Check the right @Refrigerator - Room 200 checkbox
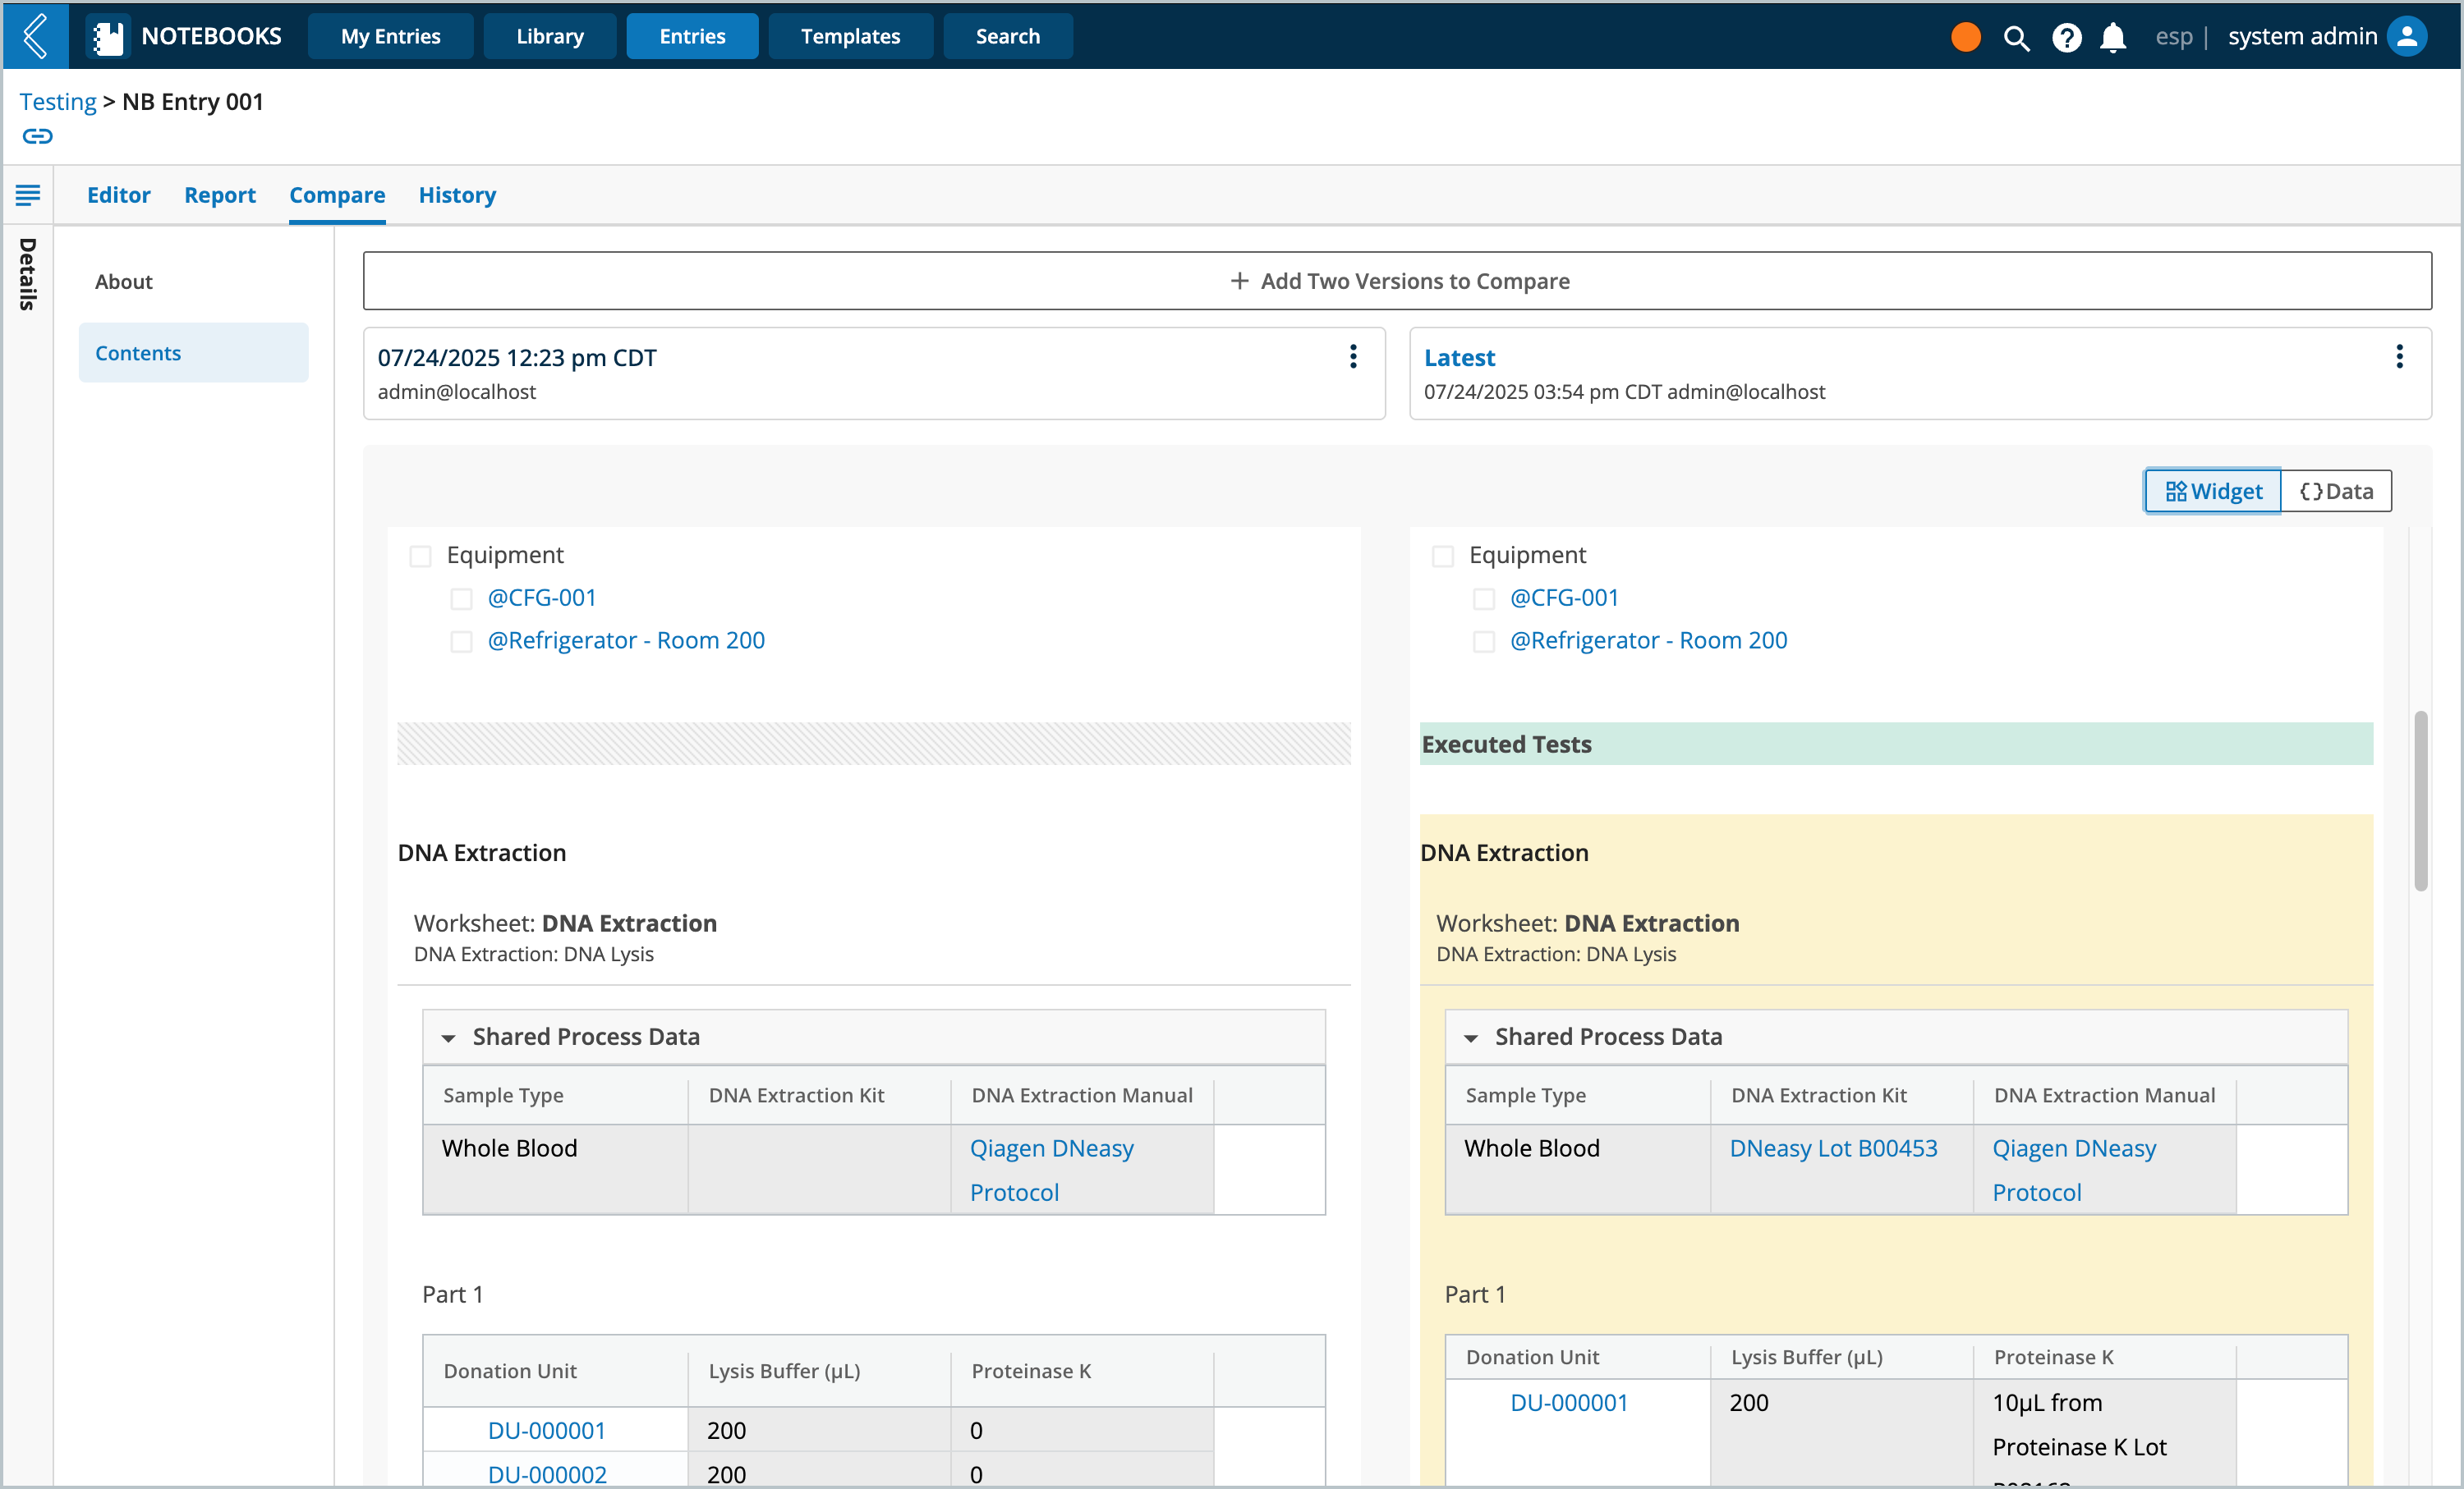2464x1489 pixels. point(1483,642)
